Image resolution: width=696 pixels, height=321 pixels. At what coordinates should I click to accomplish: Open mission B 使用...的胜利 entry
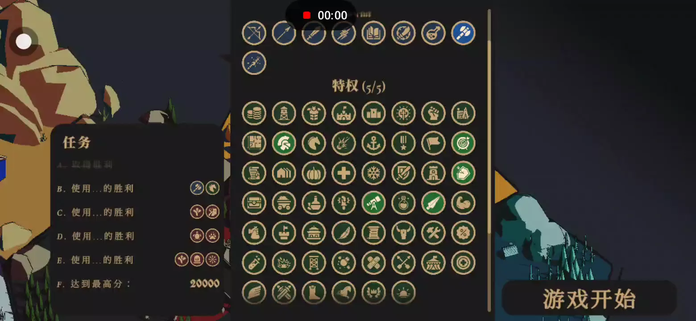[138, 188]
